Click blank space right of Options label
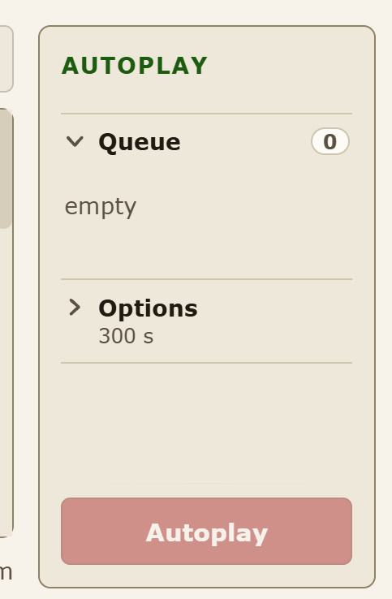The image size is (392, 599). 275,308
